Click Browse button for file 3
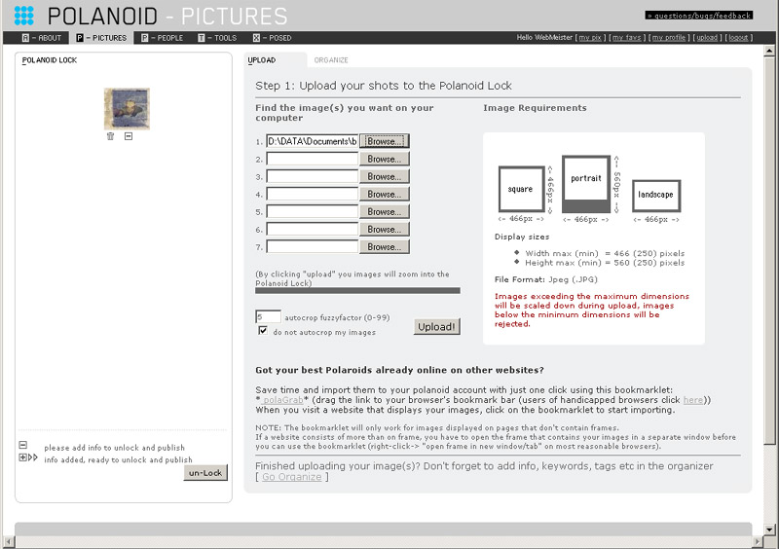 pyautogui.click(x=385, y=176)
